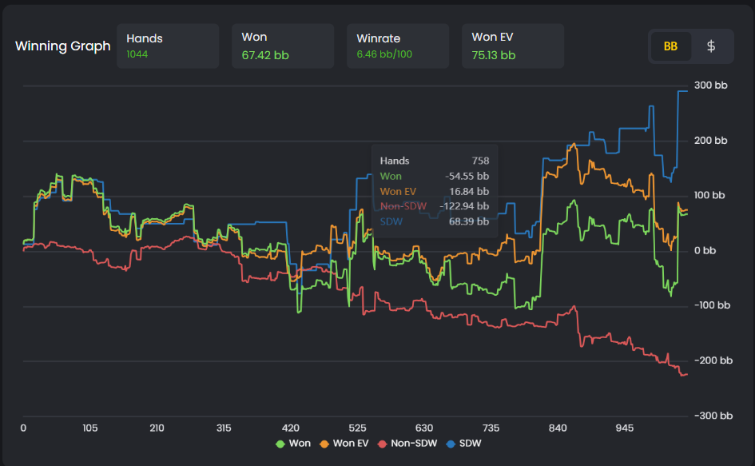The width and height of the screenshot is (755, 466).
Task: Open the Won 67.42 bb stat card
Action: (282, 46)
